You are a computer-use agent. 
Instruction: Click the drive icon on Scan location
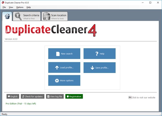tap(46, 16)
